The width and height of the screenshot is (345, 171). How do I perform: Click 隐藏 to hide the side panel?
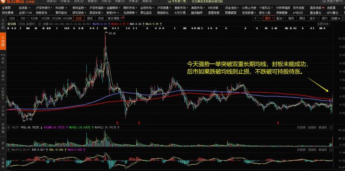tap(335, 18)
